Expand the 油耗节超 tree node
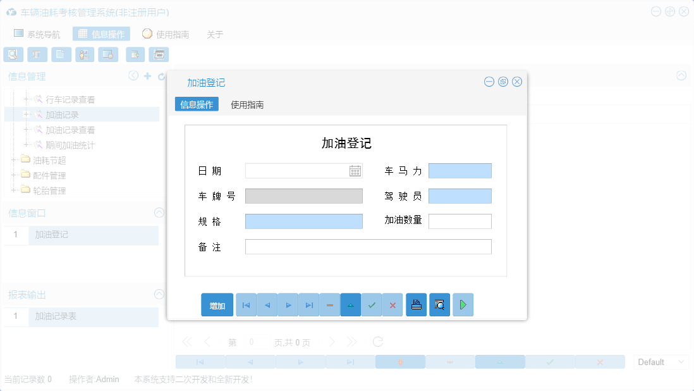 12,160
